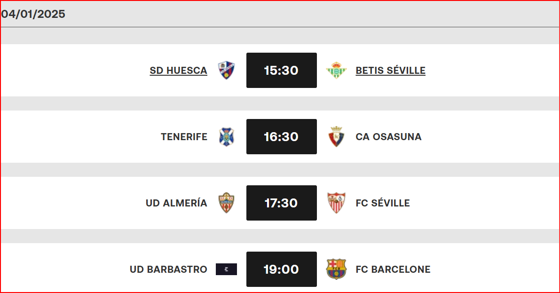The image size is (560, 293).
Task: Click the SD Huesca club crest
Action: coord(226,70)
